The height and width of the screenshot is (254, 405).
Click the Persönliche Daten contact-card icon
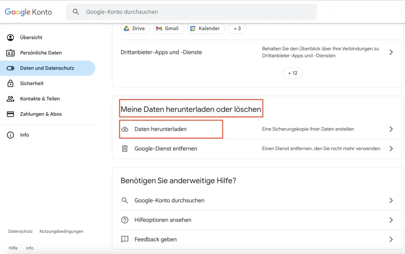pos(10,53)
